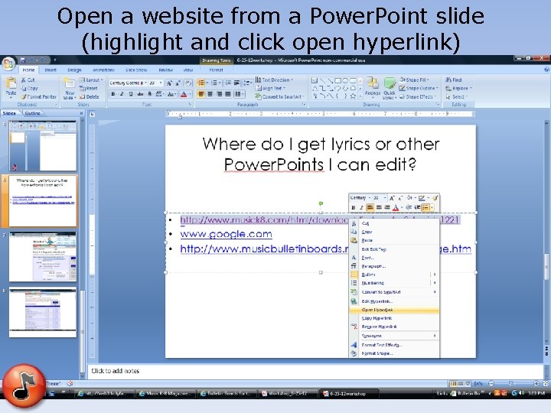Screen dimensions: 551x413
Task: Toggle Italic on the mini toolbar
Action: click(x=361, y=207)
